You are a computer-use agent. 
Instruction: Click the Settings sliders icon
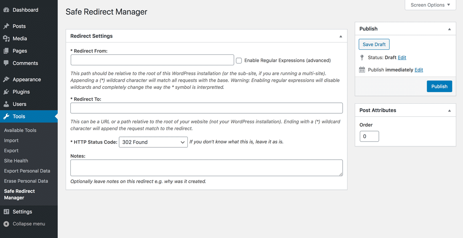tap(6, 212)
